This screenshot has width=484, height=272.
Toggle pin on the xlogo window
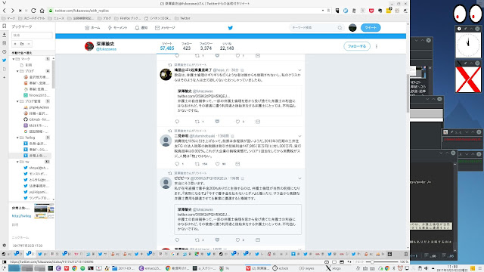coord(465,63)
